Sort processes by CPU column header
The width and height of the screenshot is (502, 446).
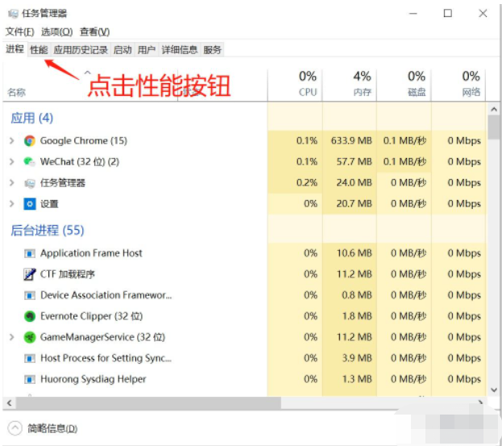coord(307,84)
